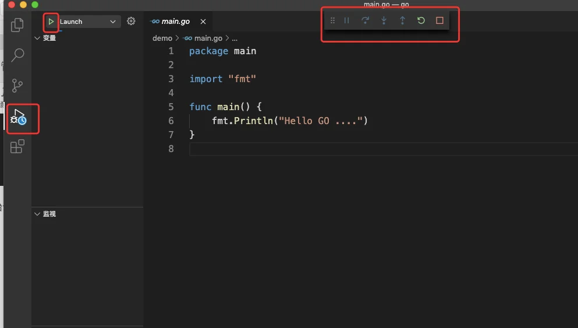Click the yellow macOS minimize button

[23, 5]
